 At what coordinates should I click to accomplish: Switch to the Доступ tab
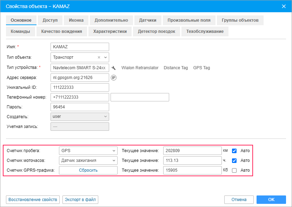pos(50,20)
